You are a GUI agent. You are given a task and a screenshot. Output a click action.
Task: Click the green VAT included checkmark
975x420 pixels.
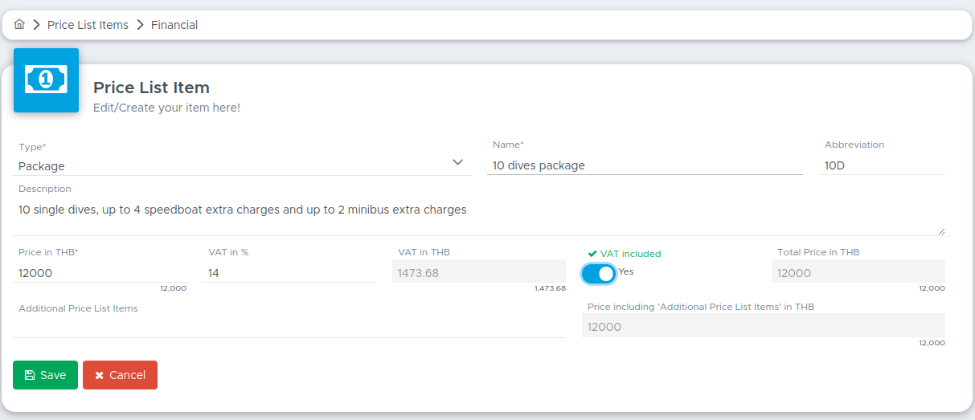pyautogui.click(x=592, y=253)
